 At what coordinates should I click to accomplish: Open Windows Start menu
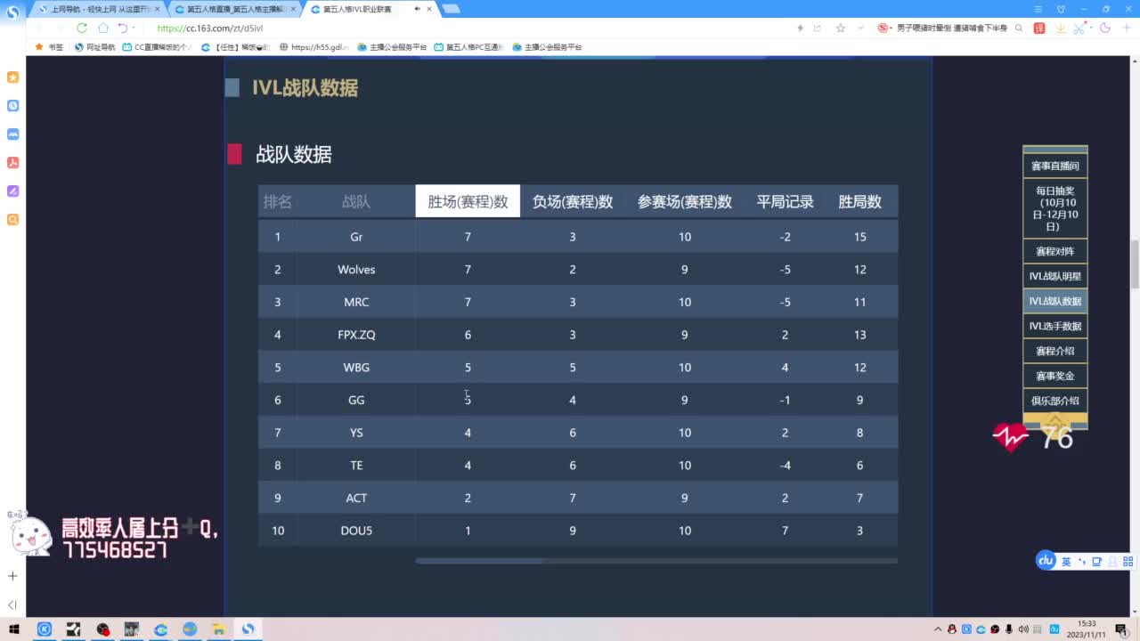pyautogui.click(x=14, y=629)
